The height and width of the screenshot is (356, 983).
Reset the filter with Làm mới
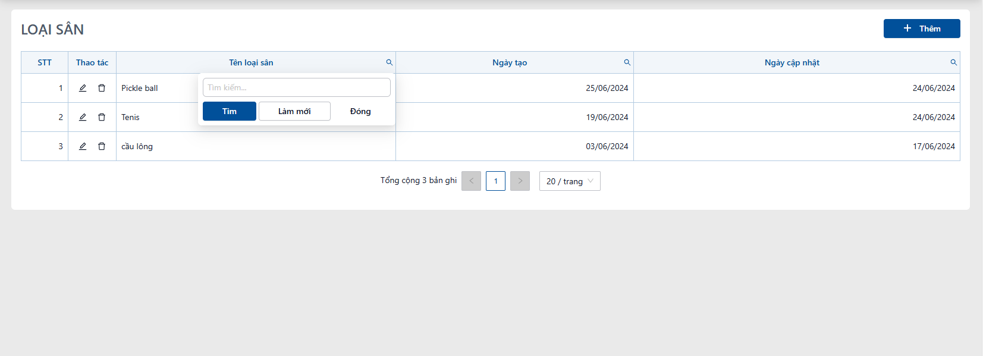tap(294, 111)
